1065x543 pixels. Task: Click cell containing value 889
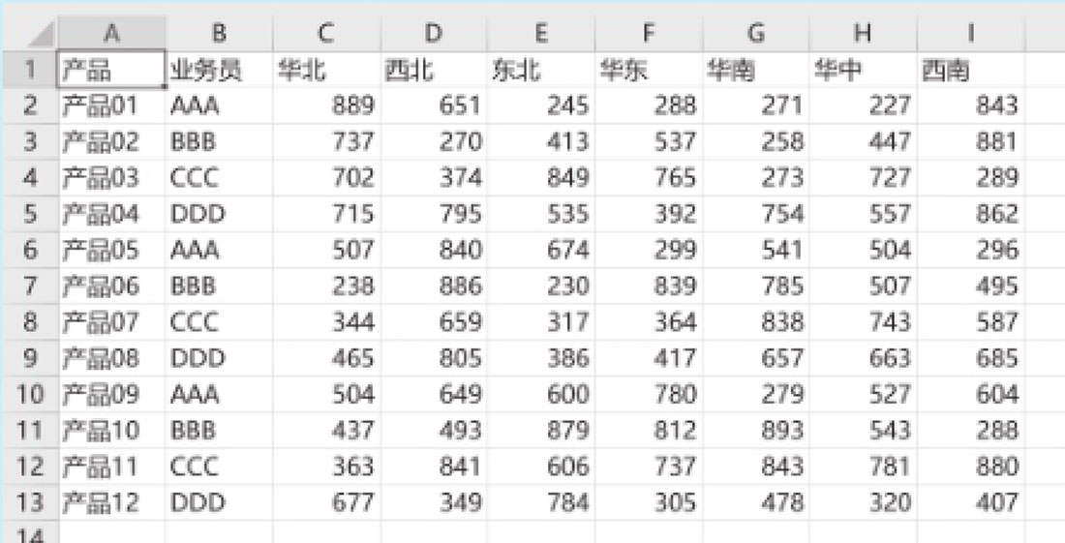(326, 106)
